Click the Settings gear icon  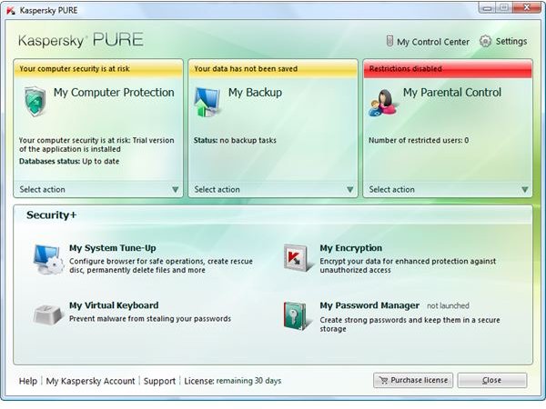tap(485, 42)
